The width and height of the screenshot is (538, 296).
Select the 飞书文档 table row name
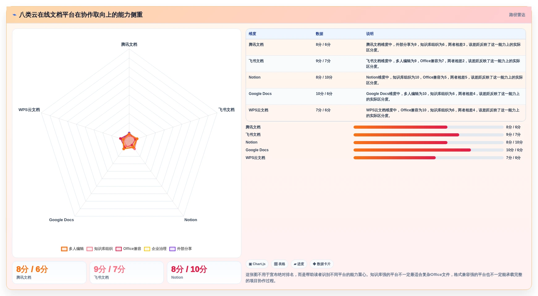point(256,61)
